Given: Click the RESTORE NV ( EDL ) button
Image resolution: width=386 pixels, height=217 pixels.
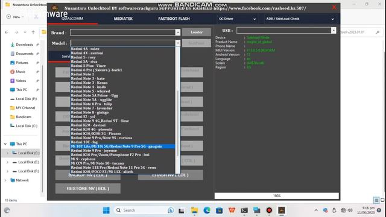Looking at the screenshot, I should (x=88, y=189).
